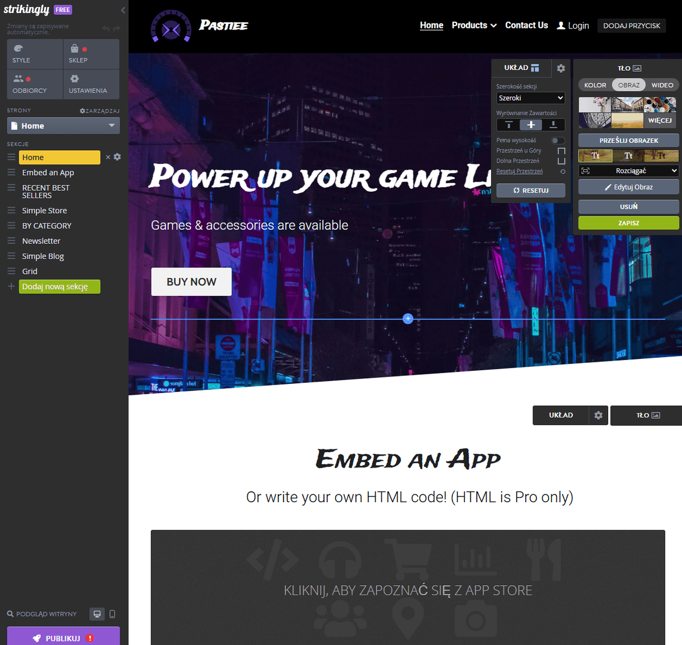Image resolution: width=682 pixels, height=645 pixels.
Task: Grab Simple Store section drag handle
Action: point(11,210)
